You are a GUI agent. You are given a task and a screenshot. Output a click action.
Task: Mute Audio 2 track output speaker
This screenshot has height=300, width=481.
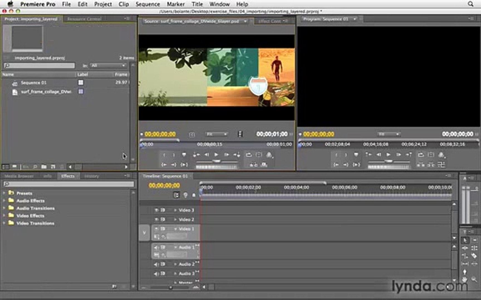156,264
